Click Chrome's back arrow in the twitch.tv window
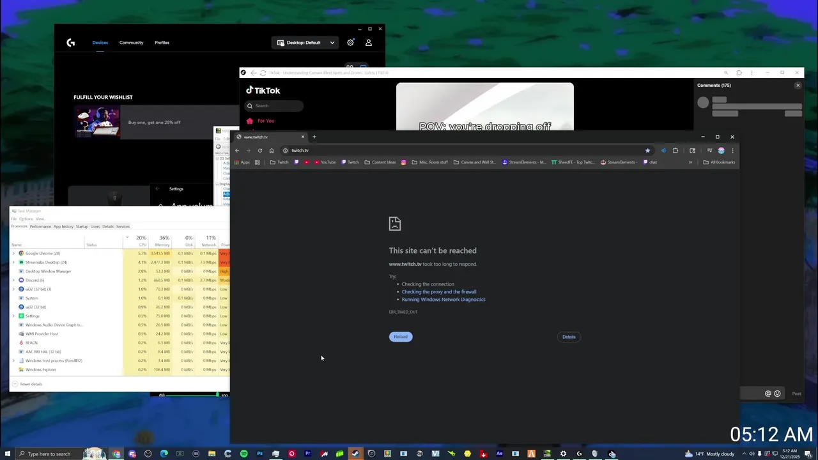The image size is (818, 460). click(x=237, y=151)
